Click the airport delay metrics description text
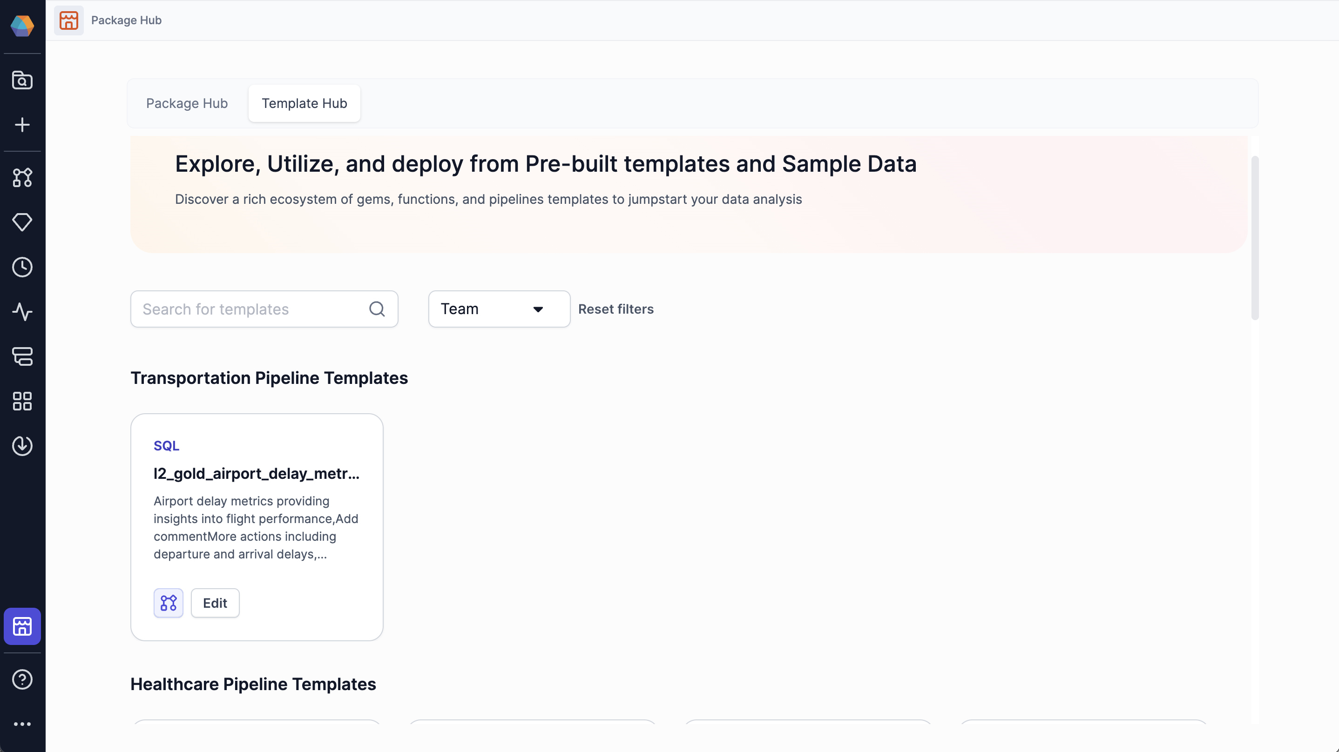This screenshot has width=1339, height=752. [256, 528]
